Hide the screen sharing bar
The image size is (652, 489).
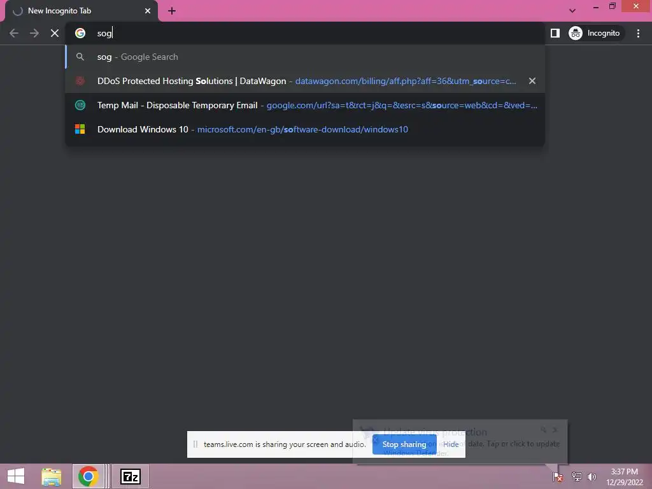[451, 444]
